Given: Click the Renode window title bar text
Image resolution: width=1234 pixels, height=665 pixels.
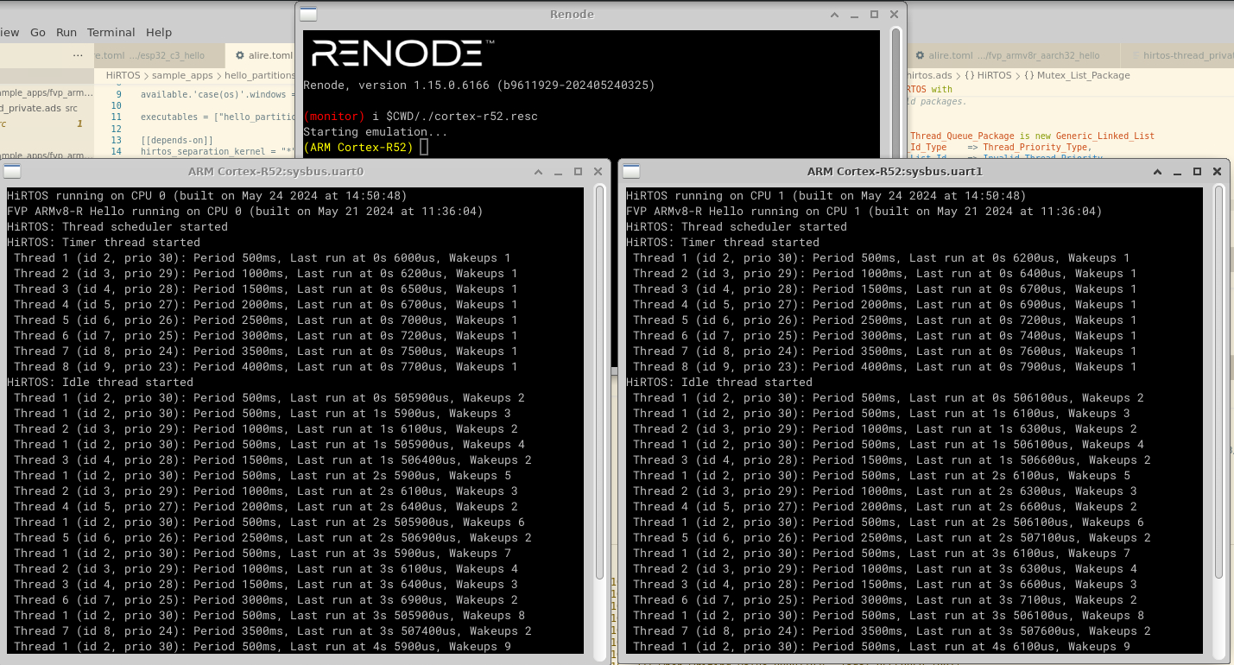Looking at the screenshot, I should (572, 15).
